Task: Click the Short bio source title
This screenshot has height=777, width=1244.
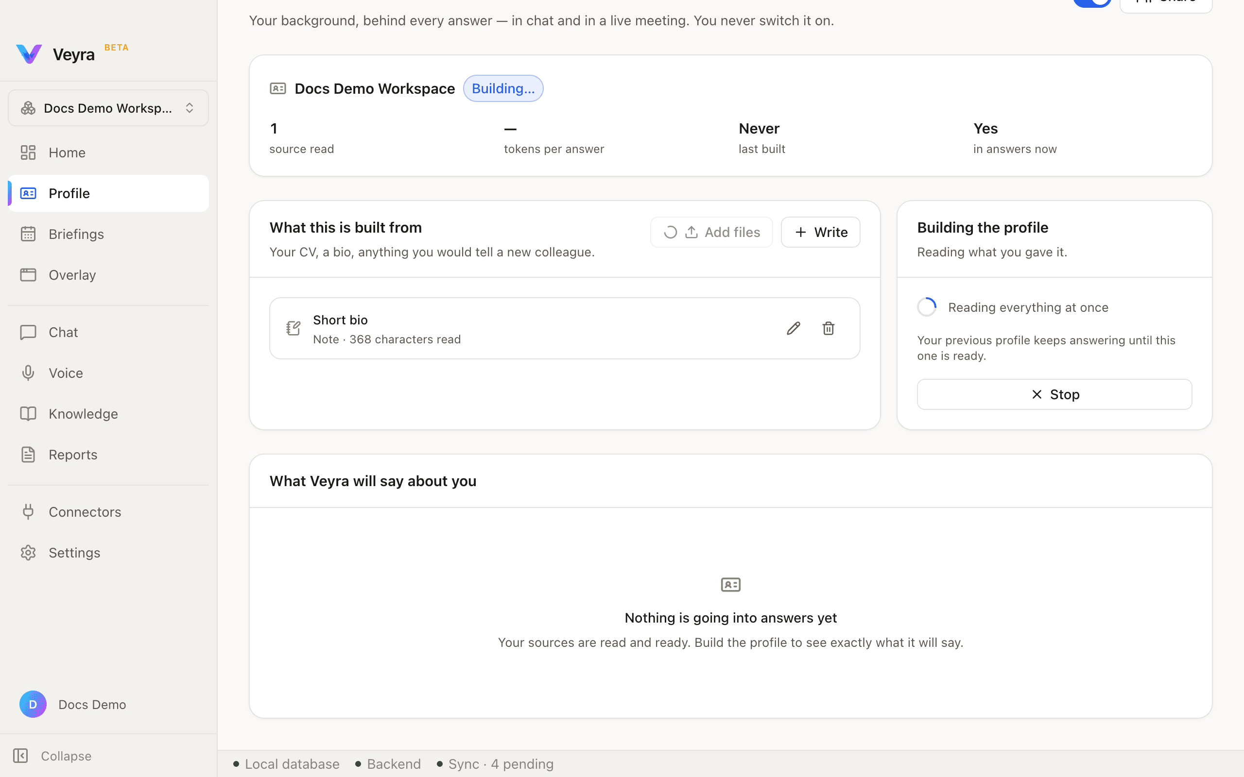Action: tap(340, 320)
